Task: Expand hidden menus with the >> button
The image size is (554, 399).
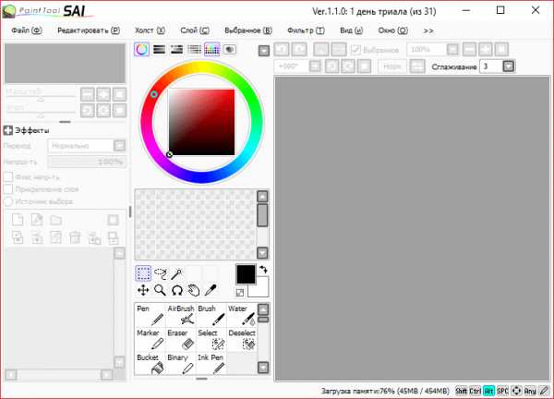Action: [428, 30]
